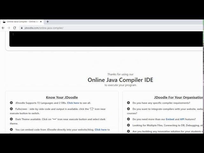Click the 'JDoodle For Your Organisation' heading
204x153 pixels.
coord(178,97)
